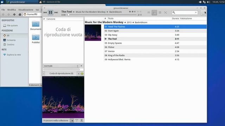Select track '01 Heed The Flashes'

(x=155, y=27)
